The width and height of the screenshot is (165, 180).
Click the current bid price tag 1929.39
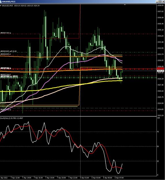point(160,71)
